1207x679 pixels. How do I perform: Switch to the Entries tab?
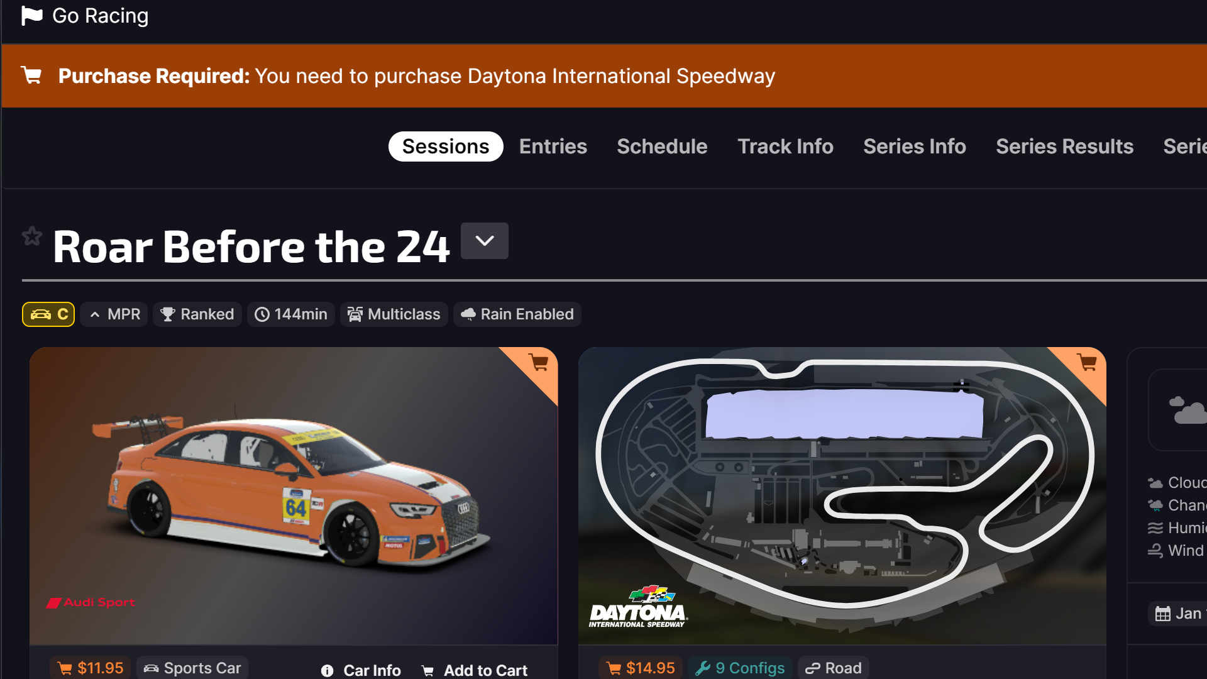553,146
